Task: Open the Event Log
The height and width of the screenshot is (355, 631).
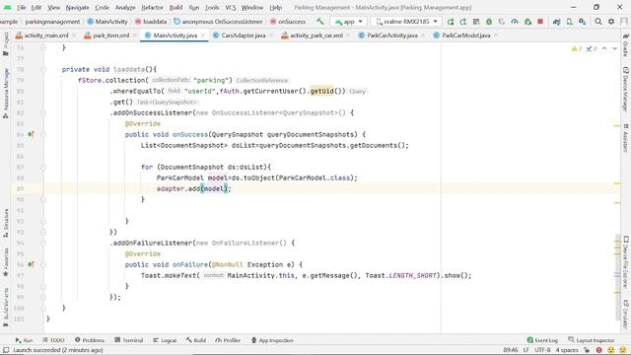Action: coord(542,340)
